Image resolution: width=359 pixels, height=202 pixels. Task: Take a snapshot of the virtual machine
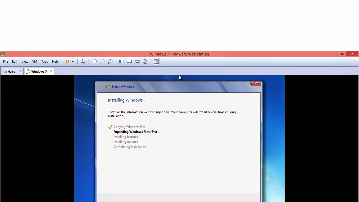pyautogui.click(x=94, y=62)
